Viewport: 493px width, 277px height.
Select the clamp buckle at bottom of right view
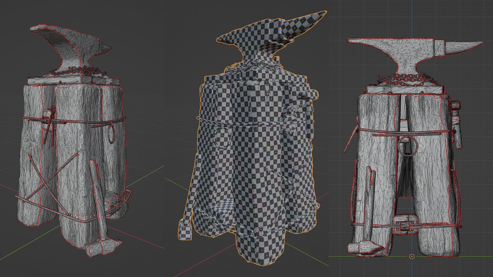click(405, 226)
